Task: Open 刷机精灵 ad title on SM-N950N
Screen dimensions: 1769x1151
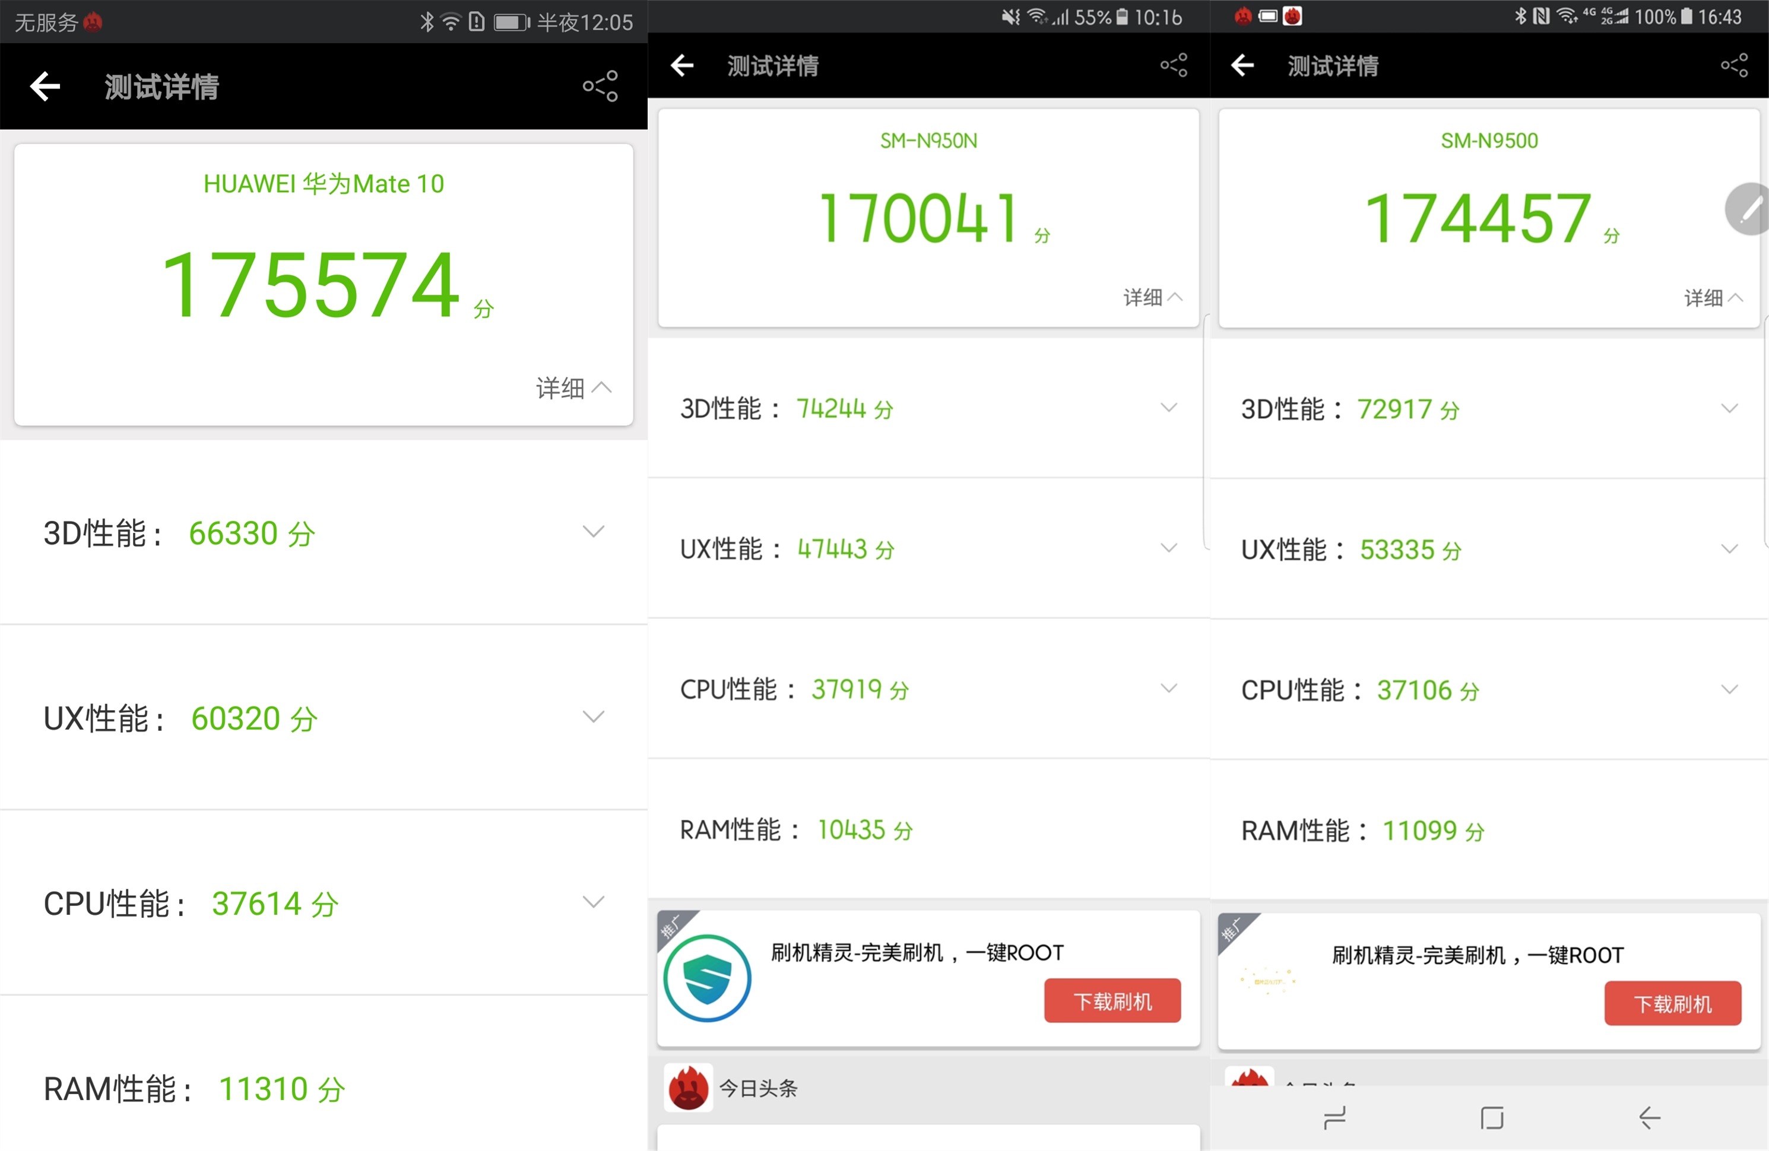Action: [917, 953]
